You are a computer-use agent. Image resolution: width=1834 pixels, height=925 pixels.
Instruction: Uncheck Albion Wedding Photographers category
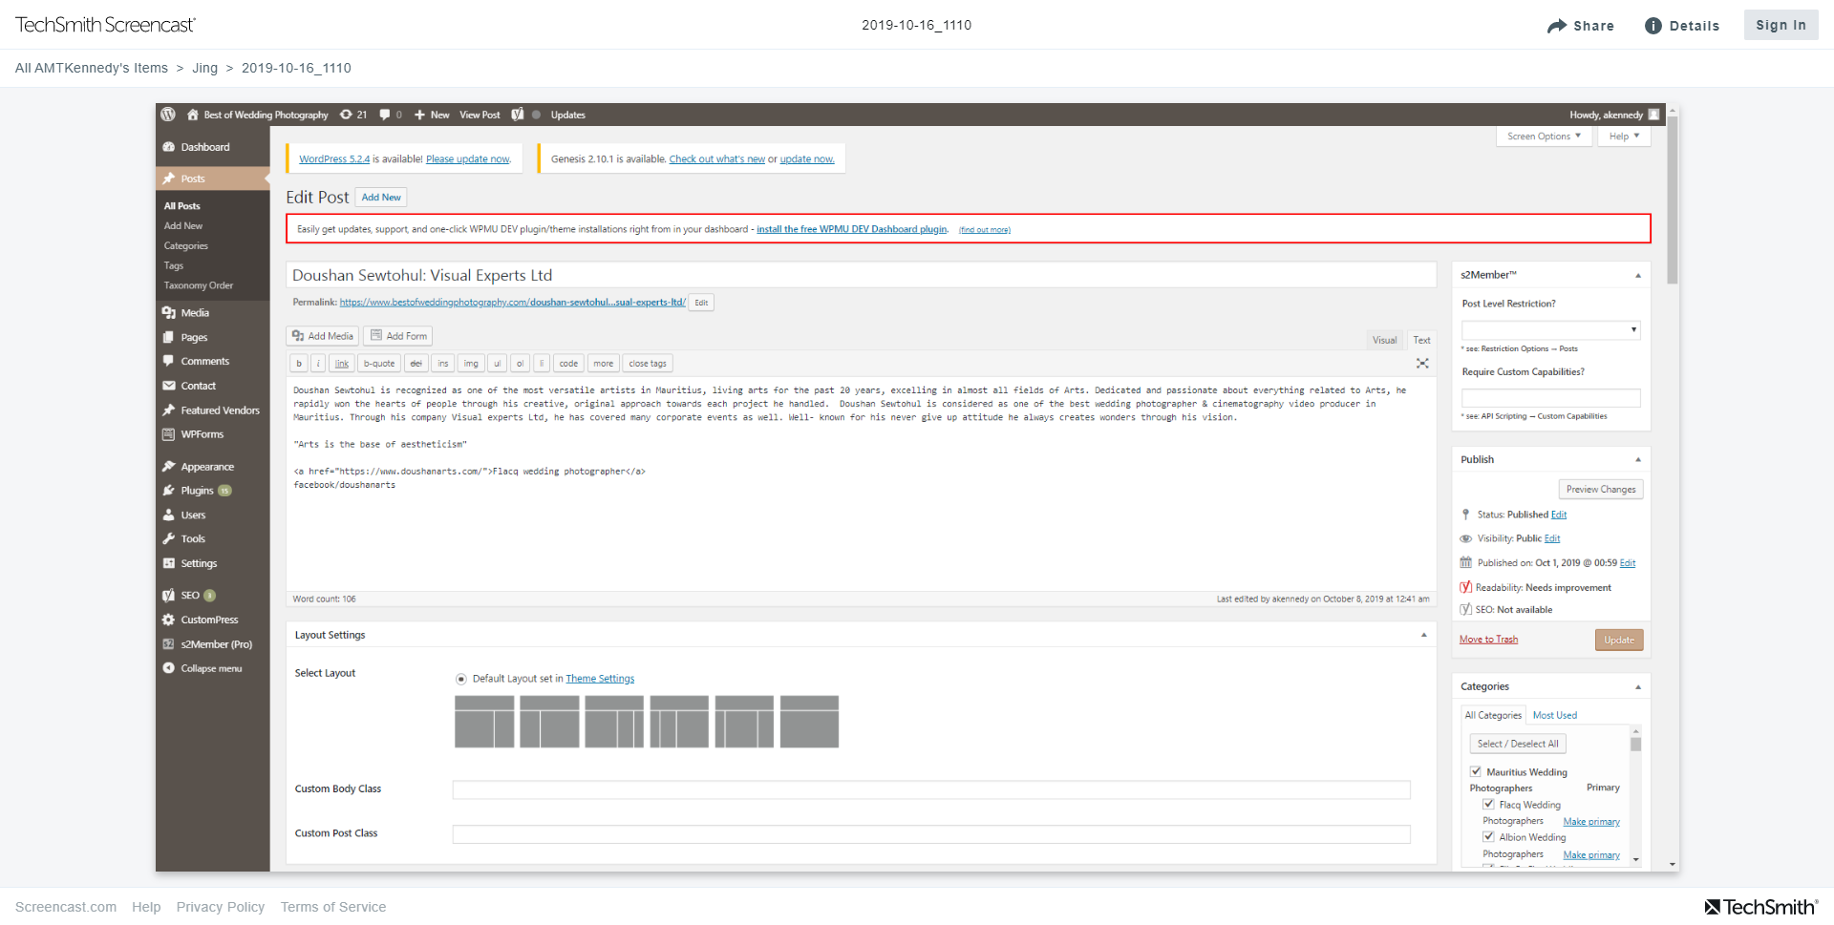1488,836
